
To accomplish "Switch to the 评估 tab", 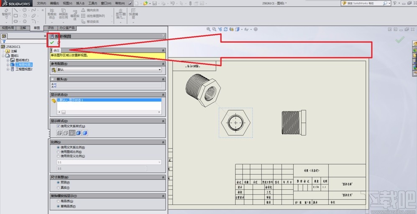I will tap(51, 28).
